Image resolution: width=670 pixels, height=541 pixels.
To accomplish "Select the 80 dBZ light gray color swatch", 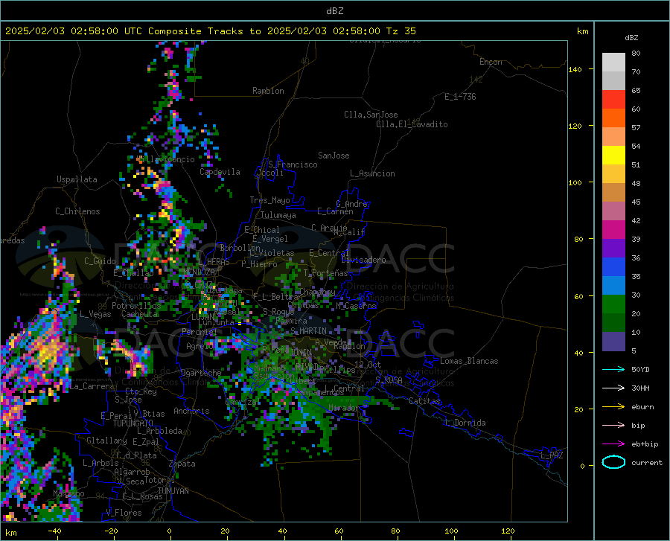I will [x=613, y=63].
